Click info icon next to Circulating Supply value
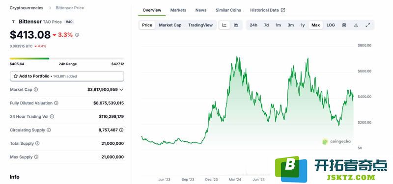 [121, 130]
